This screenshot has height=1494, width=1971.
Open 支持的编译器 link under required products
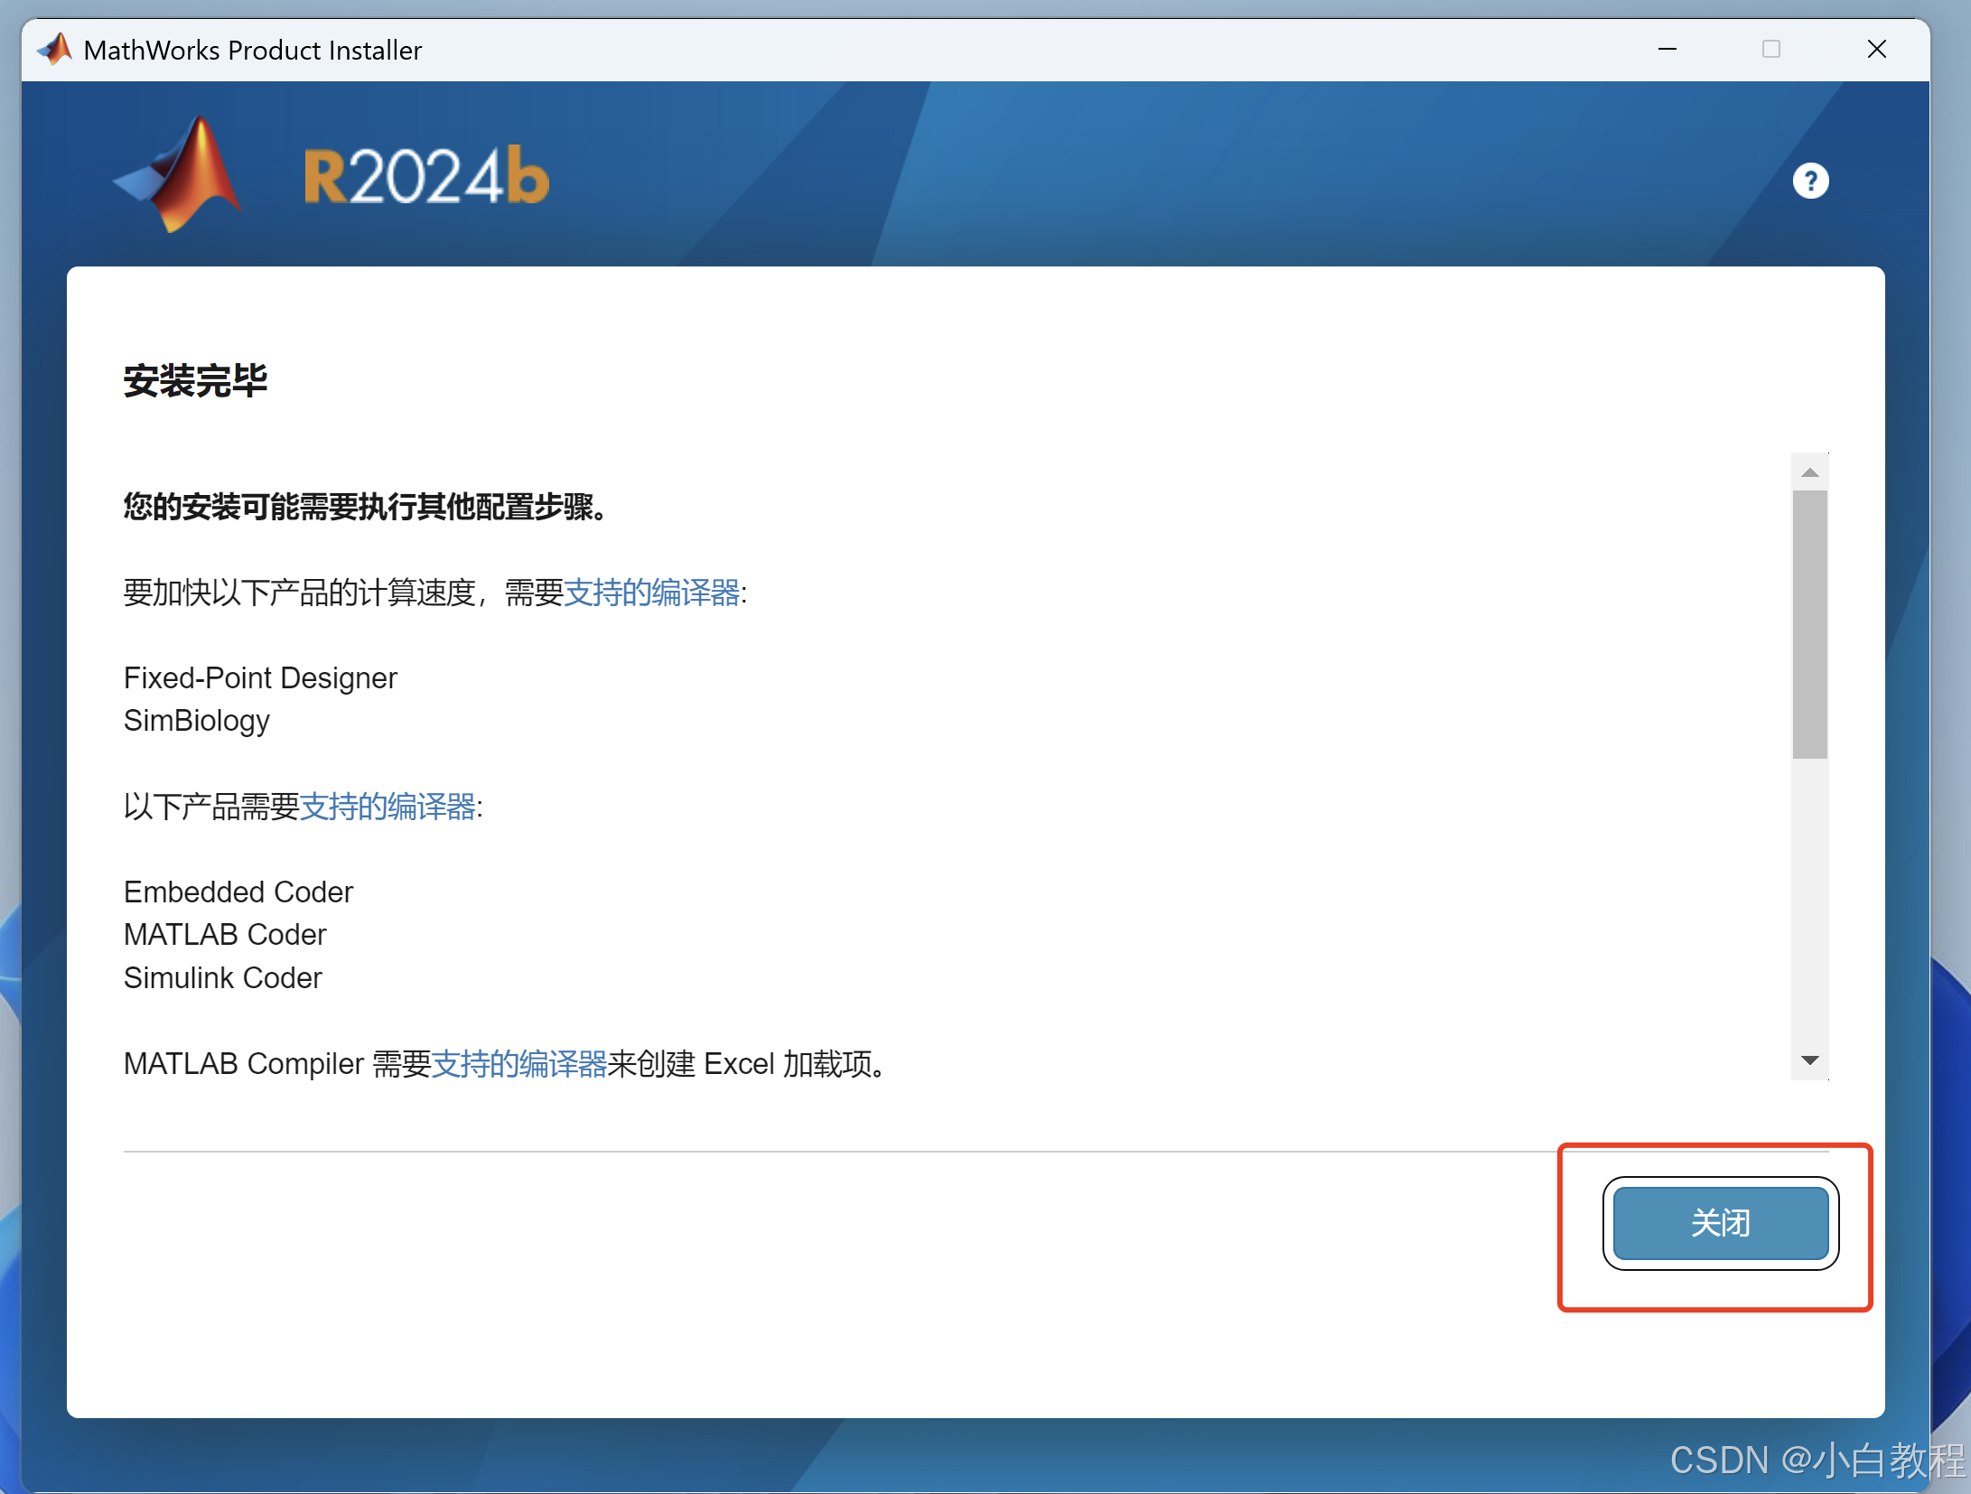[388, 807]
